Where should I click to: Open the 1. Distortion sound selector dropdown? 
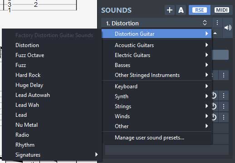tap(157, 23)
